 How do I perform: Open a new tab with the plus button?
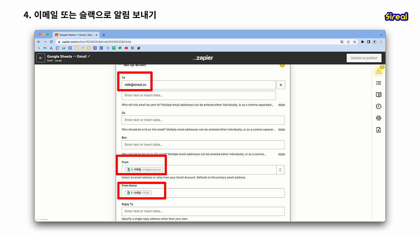(104, 35)
